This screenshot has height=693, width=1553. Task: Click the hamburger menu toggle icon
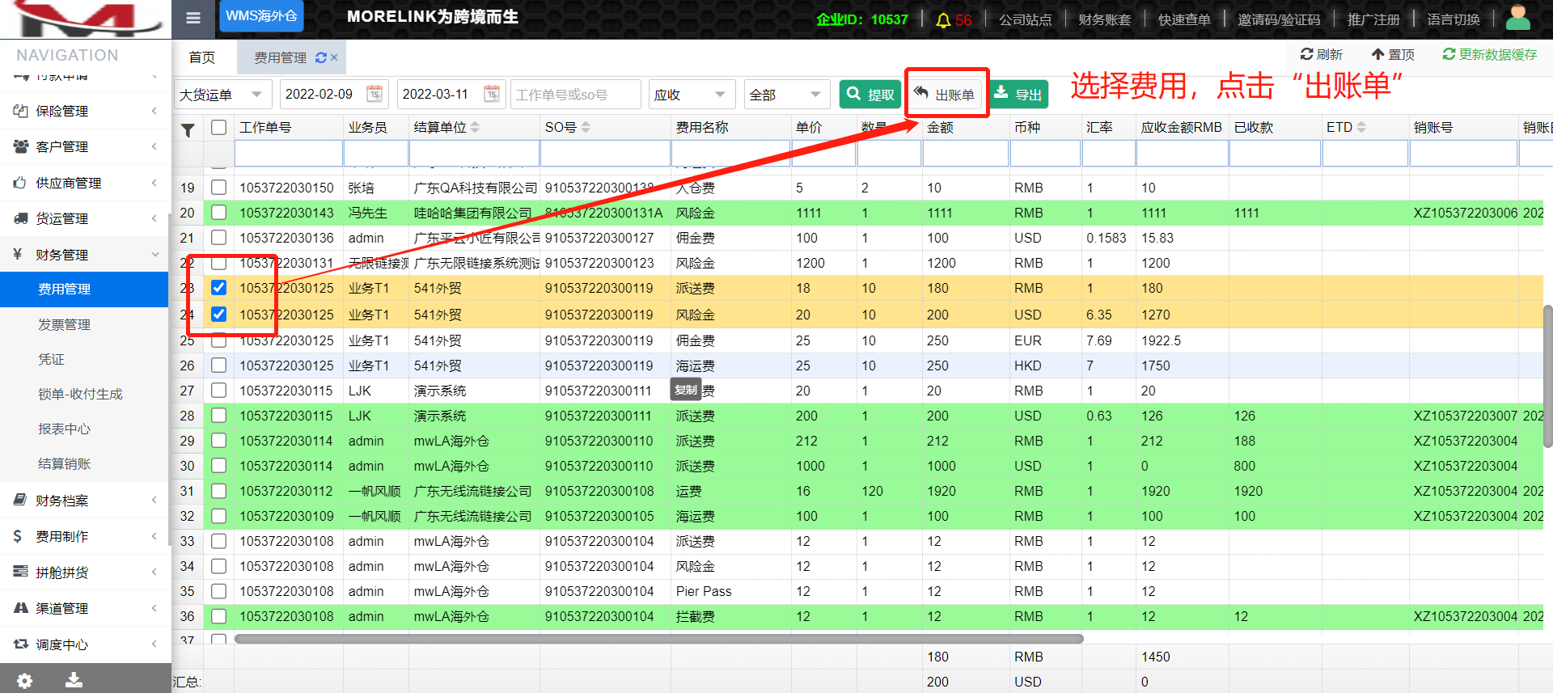tap(193, 18)
